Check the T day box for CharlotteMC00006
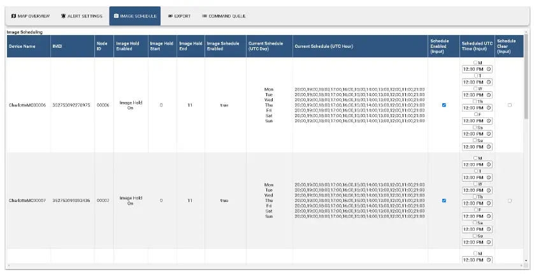 (476, 76)
